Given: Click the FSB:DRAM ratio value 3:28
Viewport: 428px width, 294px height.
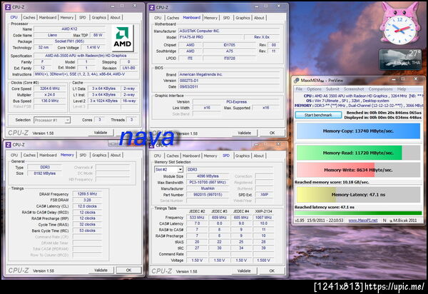Looking at the screenshot, I should point(87,200).
